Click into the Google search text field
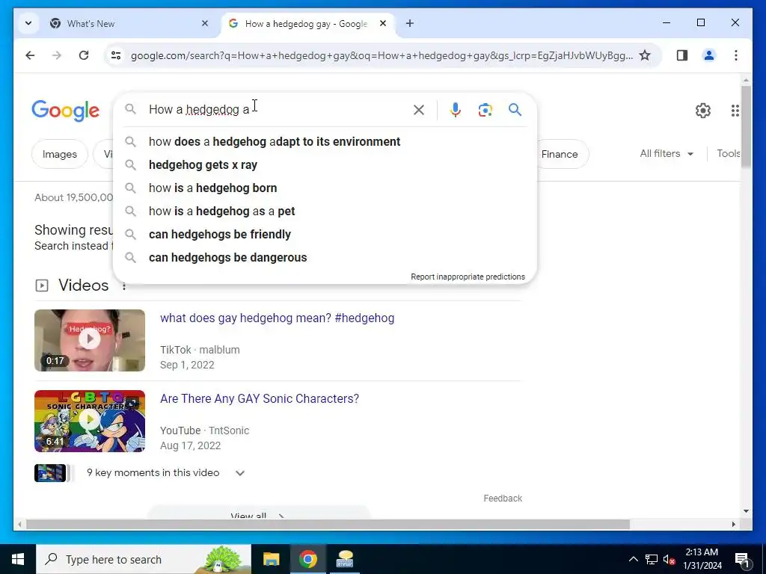Screen dimensions: 766x574 pos(278,109)
